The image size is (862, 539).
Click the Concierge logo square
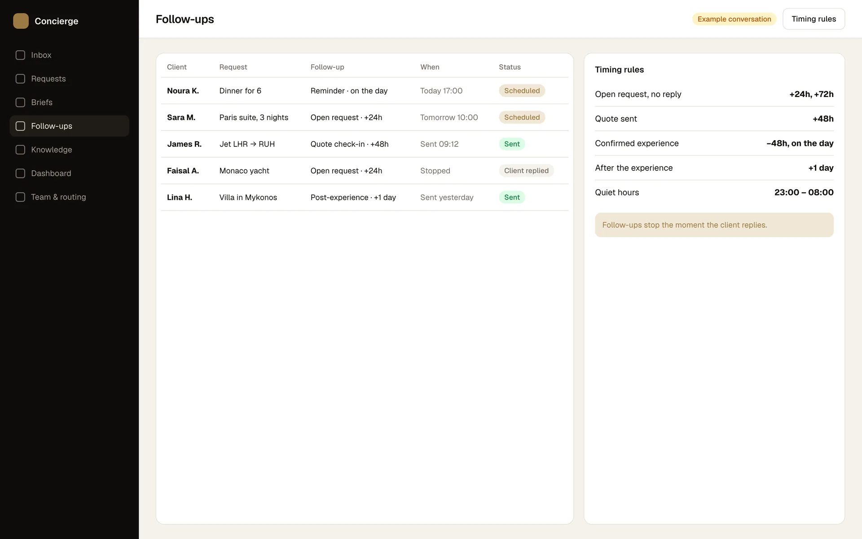21,21
